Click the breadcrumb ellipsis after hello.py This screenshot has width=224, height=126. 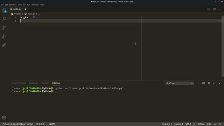pyautogui.click(x=39, y=14)
